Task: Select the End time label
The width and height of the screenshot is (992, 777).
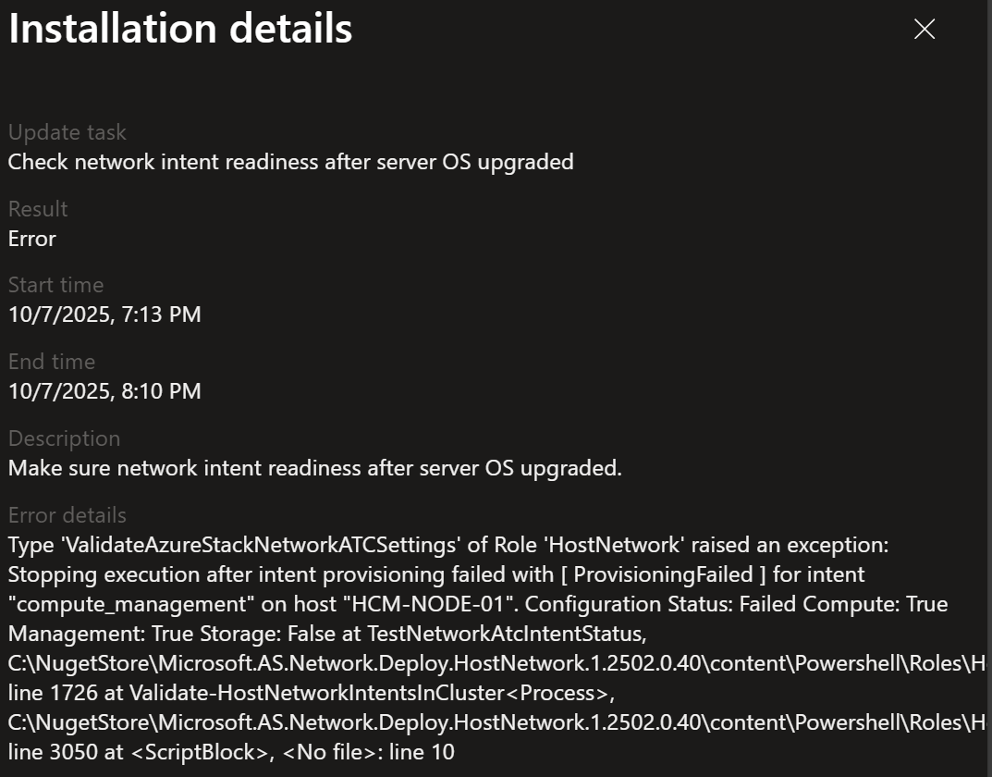Action: click(52, 362)
